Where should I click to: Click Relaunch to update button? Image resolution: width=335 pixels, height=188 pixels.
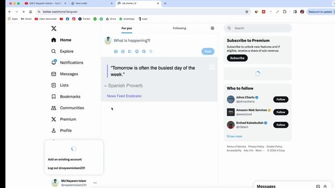[x=320, y=11]
